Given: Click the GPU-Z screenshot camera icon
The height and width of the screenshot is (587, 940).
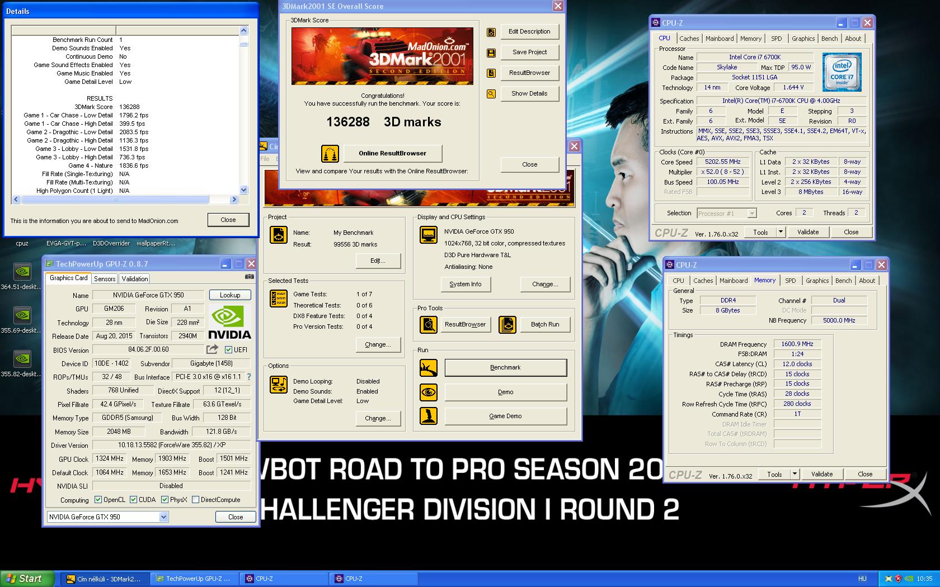Looking at the screenshot, I should point(249,277).
